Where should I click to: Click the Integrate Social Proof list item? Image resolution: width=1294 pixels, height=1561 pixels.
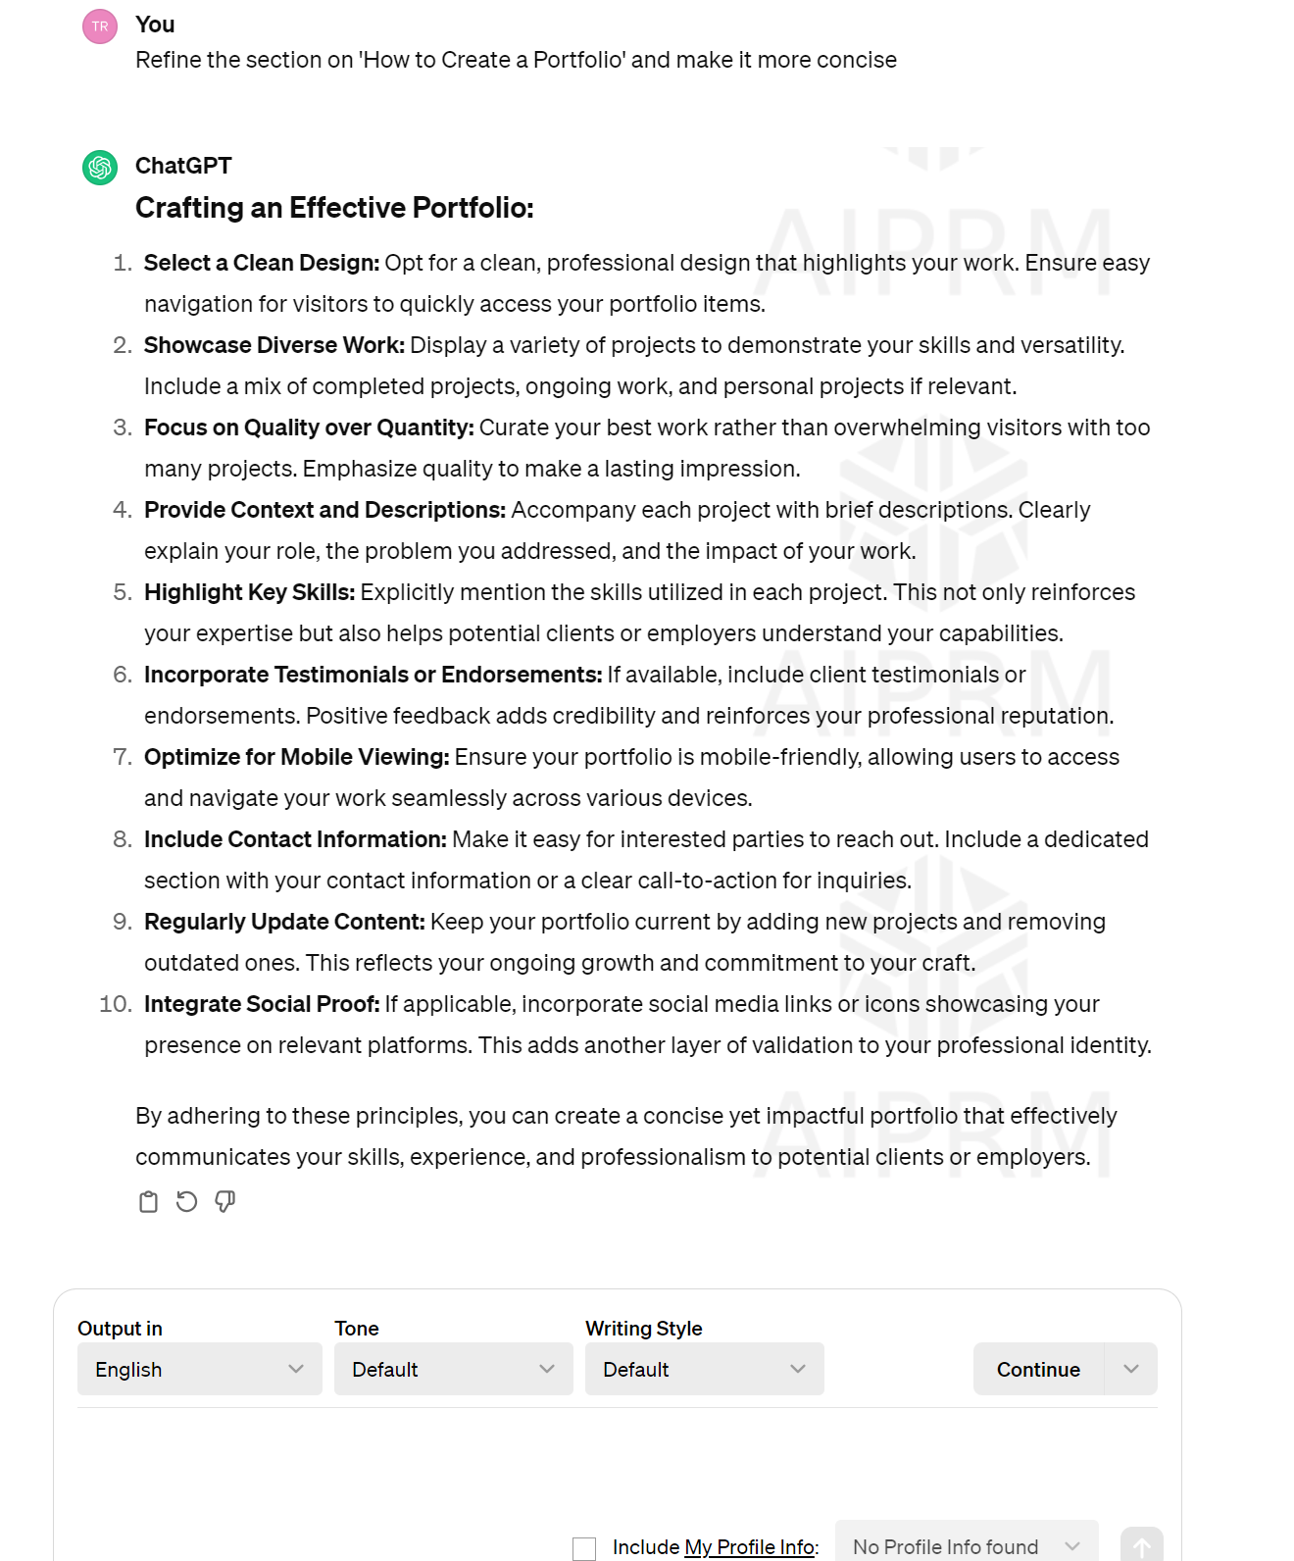647,1025
